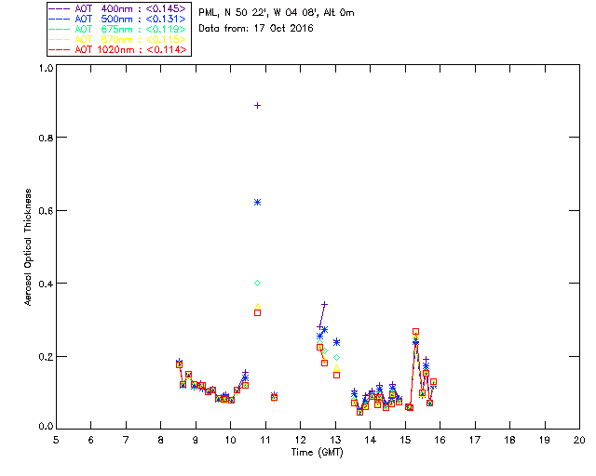Click the x-axis tick label 5
Image resolution: width=596 pixels, height=476 pixels.
coord(56,440)
